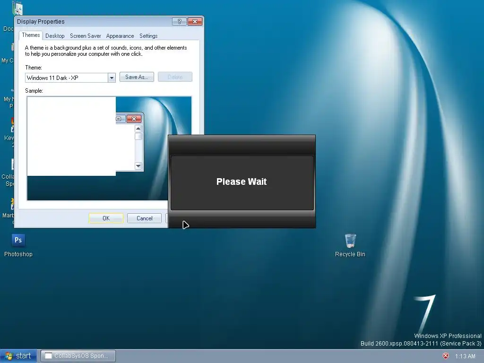Click the sample window's maximize button
This screenshot has height=363, width=484.
pyautogui.click(x=120, y=119)
